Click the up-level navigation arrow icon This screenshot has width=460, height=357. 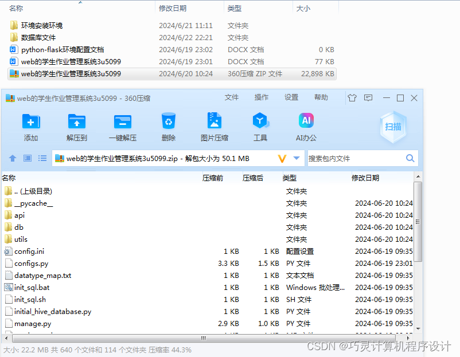point(12,158)
